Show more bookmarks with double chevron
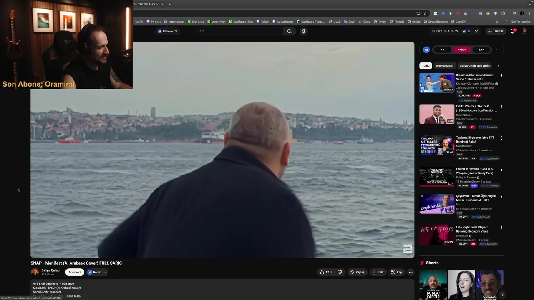534x300 pixels. (497, 22)
